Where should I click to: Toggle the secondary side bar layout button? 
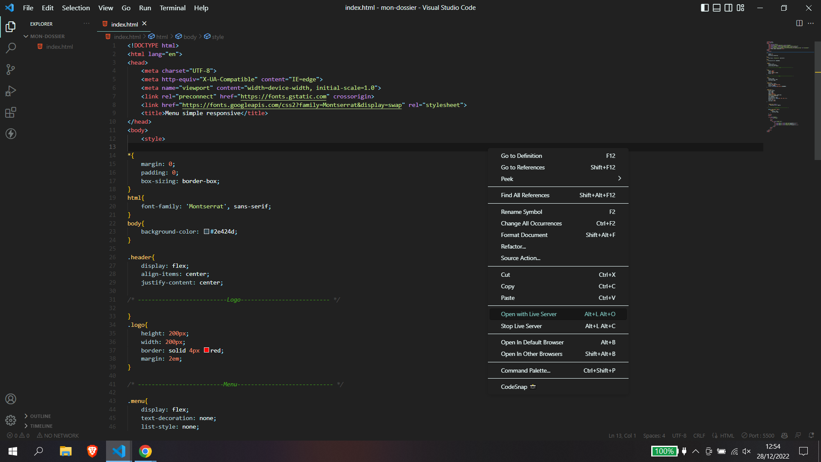(729, 8)
